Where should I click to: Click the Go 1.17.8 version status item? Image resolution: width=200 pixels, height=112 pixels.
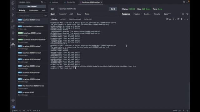[27, 111]
